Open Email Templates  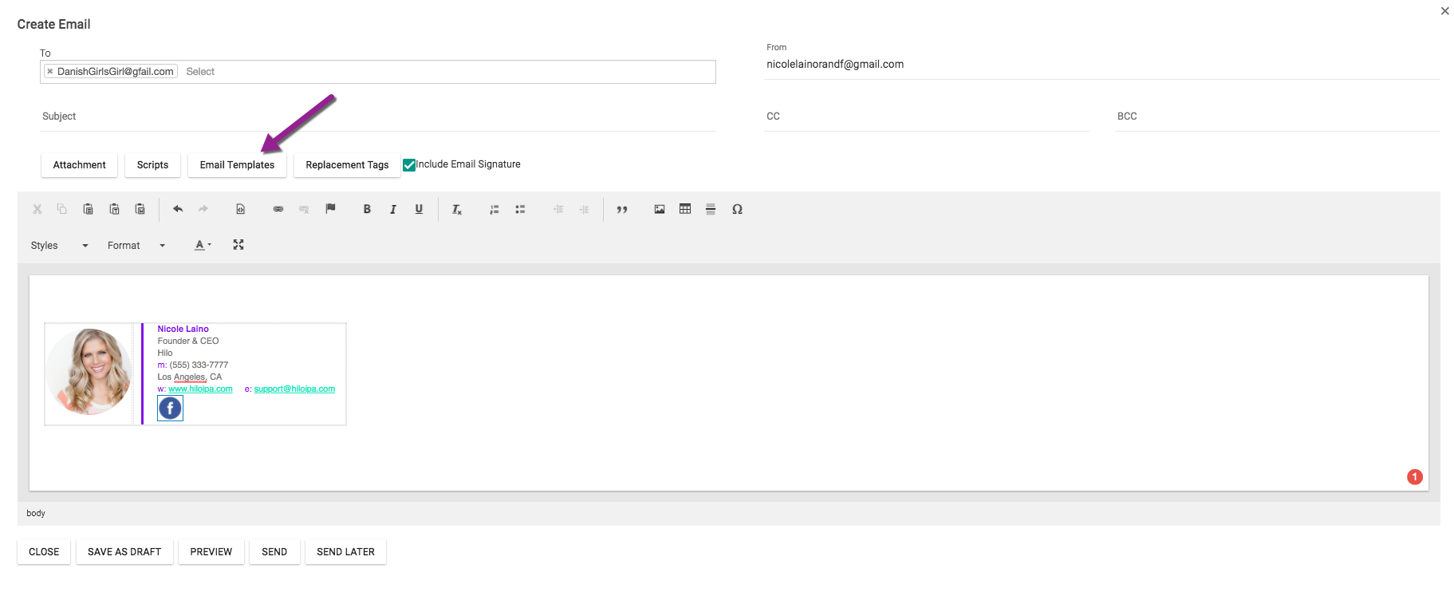click(237, 165)
